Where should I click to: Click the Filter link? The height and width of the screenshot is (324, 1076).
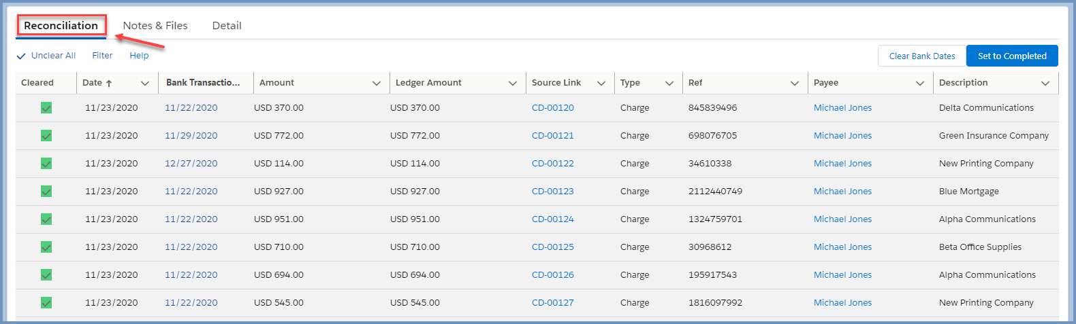coord(102,56)
